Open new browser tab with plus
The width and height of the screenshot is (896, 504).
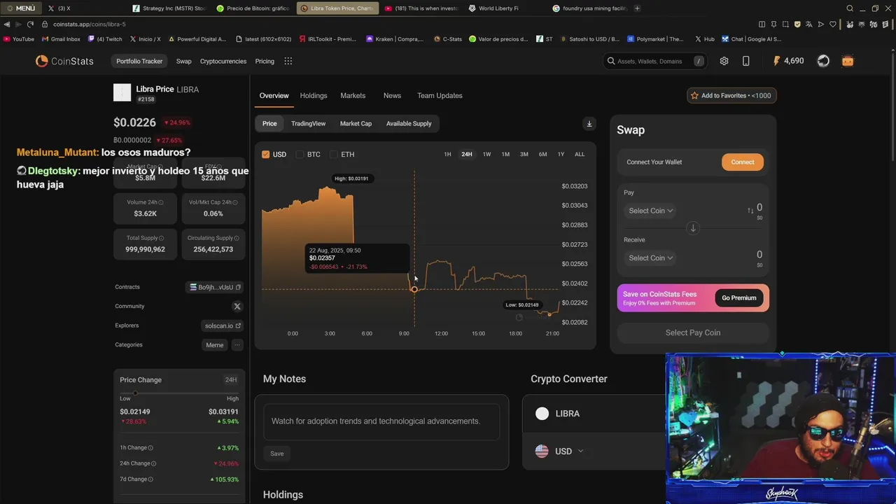[x=637, y=8]
